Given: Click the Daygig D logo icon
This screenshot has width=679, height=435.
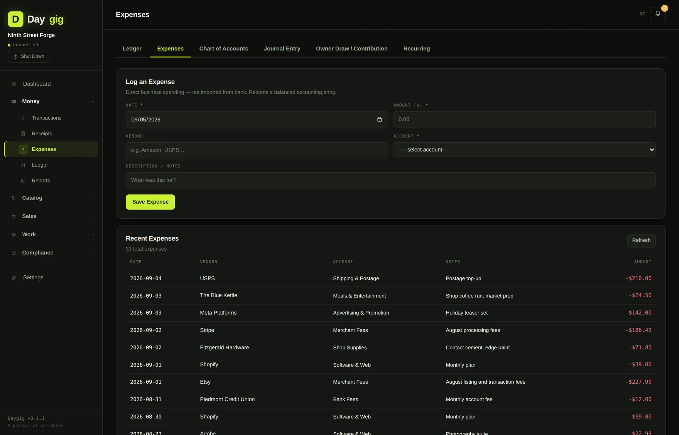Looking at the screenshot, I should coord(15,19).
